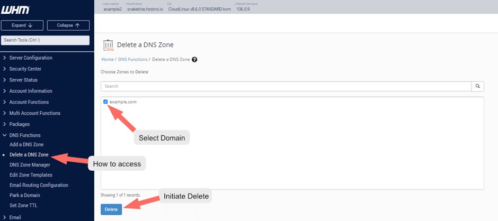
Task: Go to Home breadcrumb link
Action: click(108, 59)
